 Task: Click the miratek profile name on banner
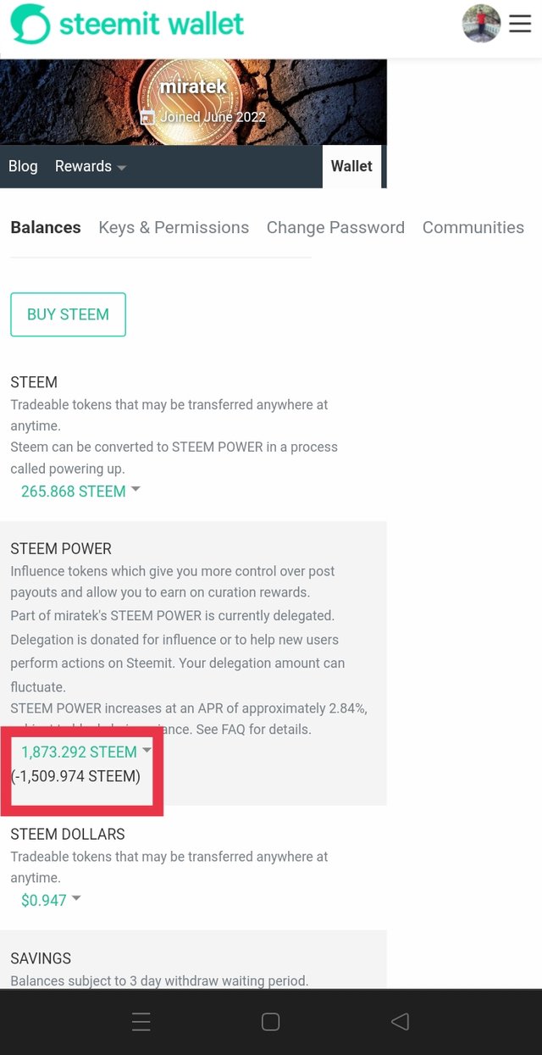[193, 87]
